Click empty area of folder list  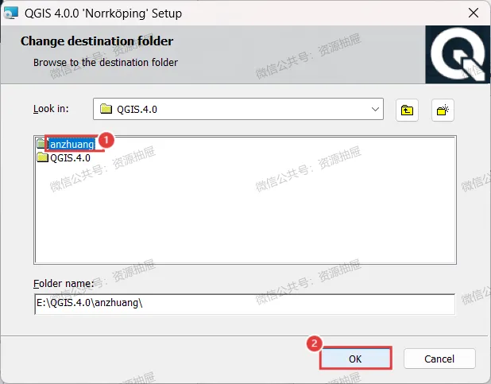[246, 213]
